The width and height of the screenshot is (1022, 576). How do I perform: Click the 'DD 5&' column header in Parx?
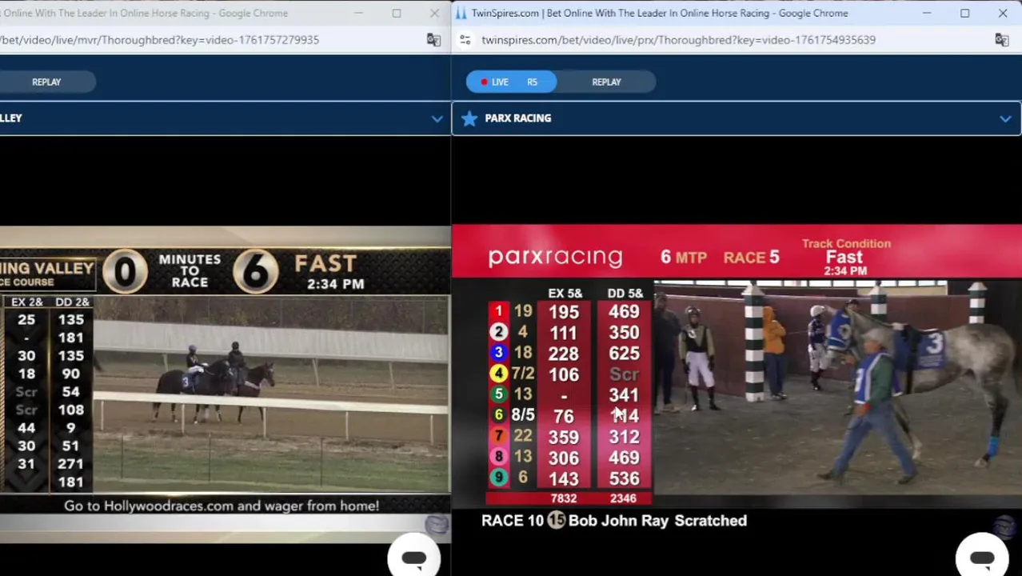[625, 294]
